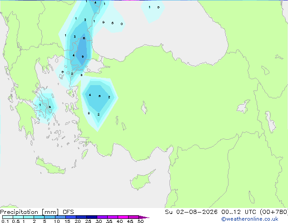Screen dimensions: 288x223
Task: Select the 30 to 35 mm legend swatch
Action: coord(102,217)
